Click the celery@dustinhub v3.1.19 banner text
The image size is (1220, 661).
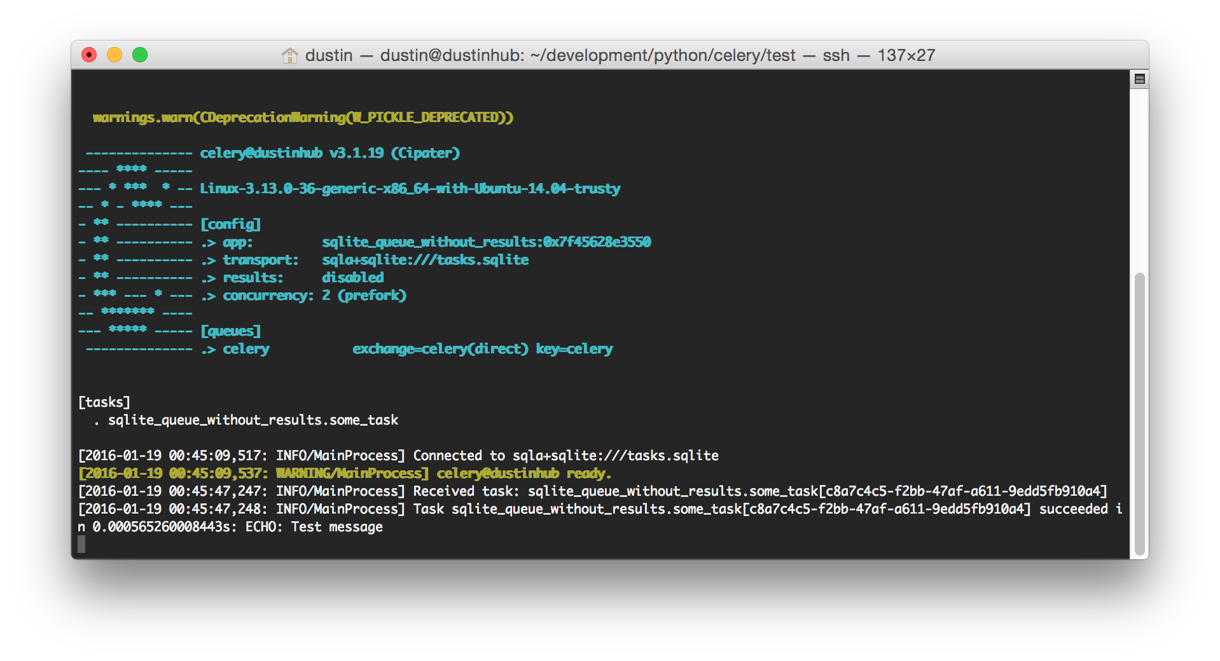tap(329, 153)
